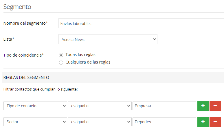Click the Segmento page heading
The image size is (224, 132).
pyautogui.click(x=17, y=7)
